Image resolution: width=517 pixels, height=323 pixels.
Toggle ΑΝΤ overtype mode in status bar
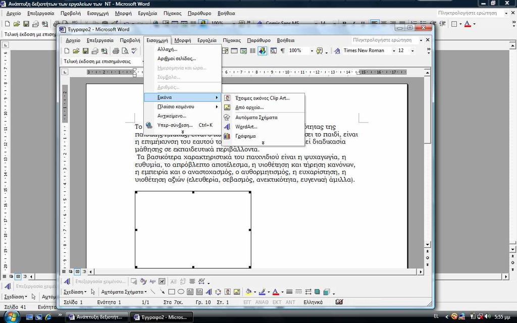tap(290, 302)
